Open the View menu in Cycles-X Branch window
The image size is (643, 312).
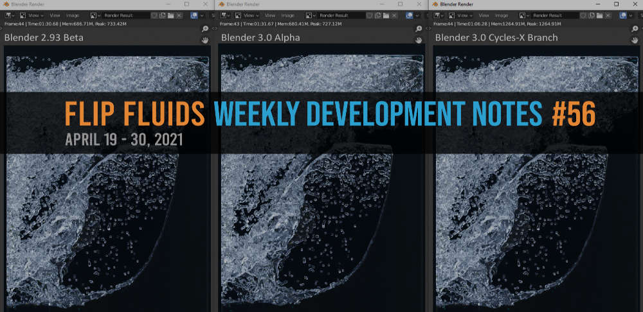click(484, 15)
